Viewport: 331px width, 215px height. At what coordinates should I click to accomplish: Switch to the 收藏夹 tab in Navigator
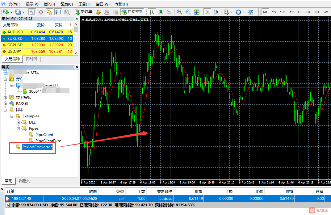tap(24, 181)
